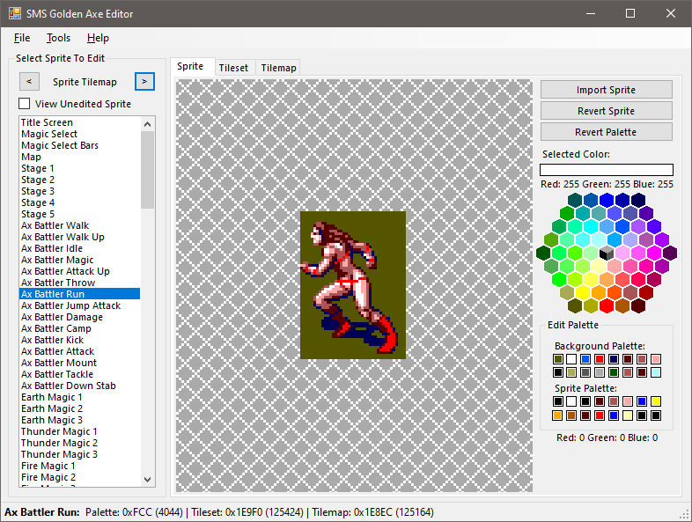Select Ax Battler Magic in the list

coord(80,260)
